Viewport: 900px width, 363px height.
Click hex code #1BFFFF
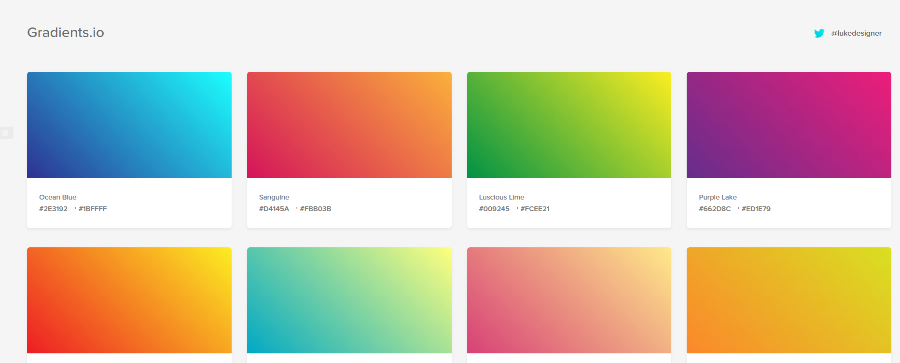(93, 209)
